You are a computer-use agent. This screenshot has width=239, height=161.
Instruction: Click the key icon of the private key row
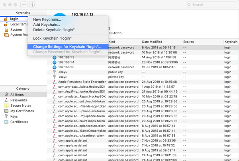point(54,77)
